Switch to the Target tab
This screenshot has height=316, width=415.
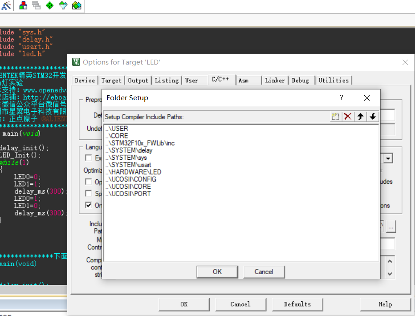pos(111,81)
